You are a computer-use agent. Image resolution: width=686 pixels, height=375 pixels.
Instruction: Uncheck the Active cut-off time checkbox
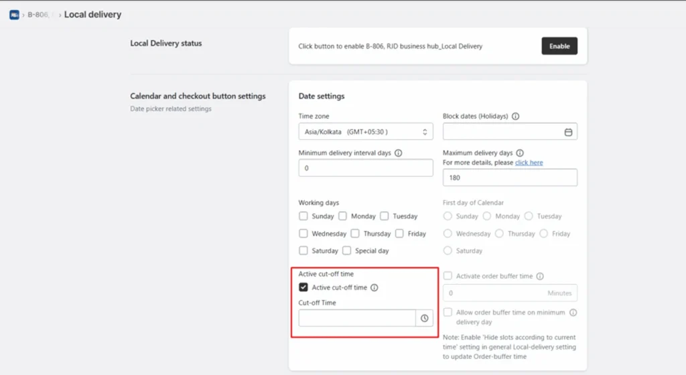tap(303, 288)
